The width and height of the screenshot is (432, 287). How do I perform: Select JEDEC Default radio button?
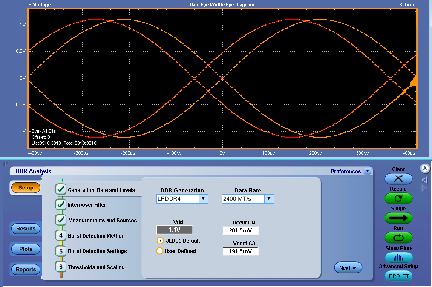click(160, 241)
